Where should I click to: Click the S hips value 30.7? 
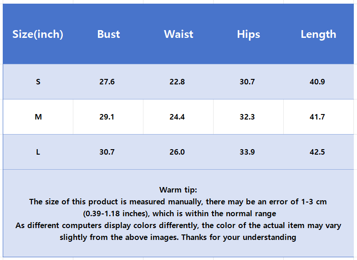click(x=247, y=82)
